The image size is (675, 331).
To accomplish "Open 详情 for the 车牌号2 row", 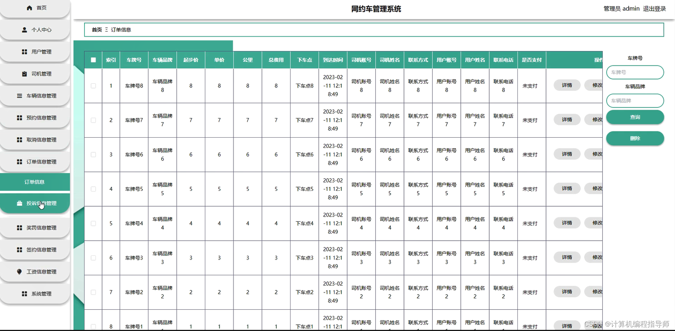I will (567, 292).
